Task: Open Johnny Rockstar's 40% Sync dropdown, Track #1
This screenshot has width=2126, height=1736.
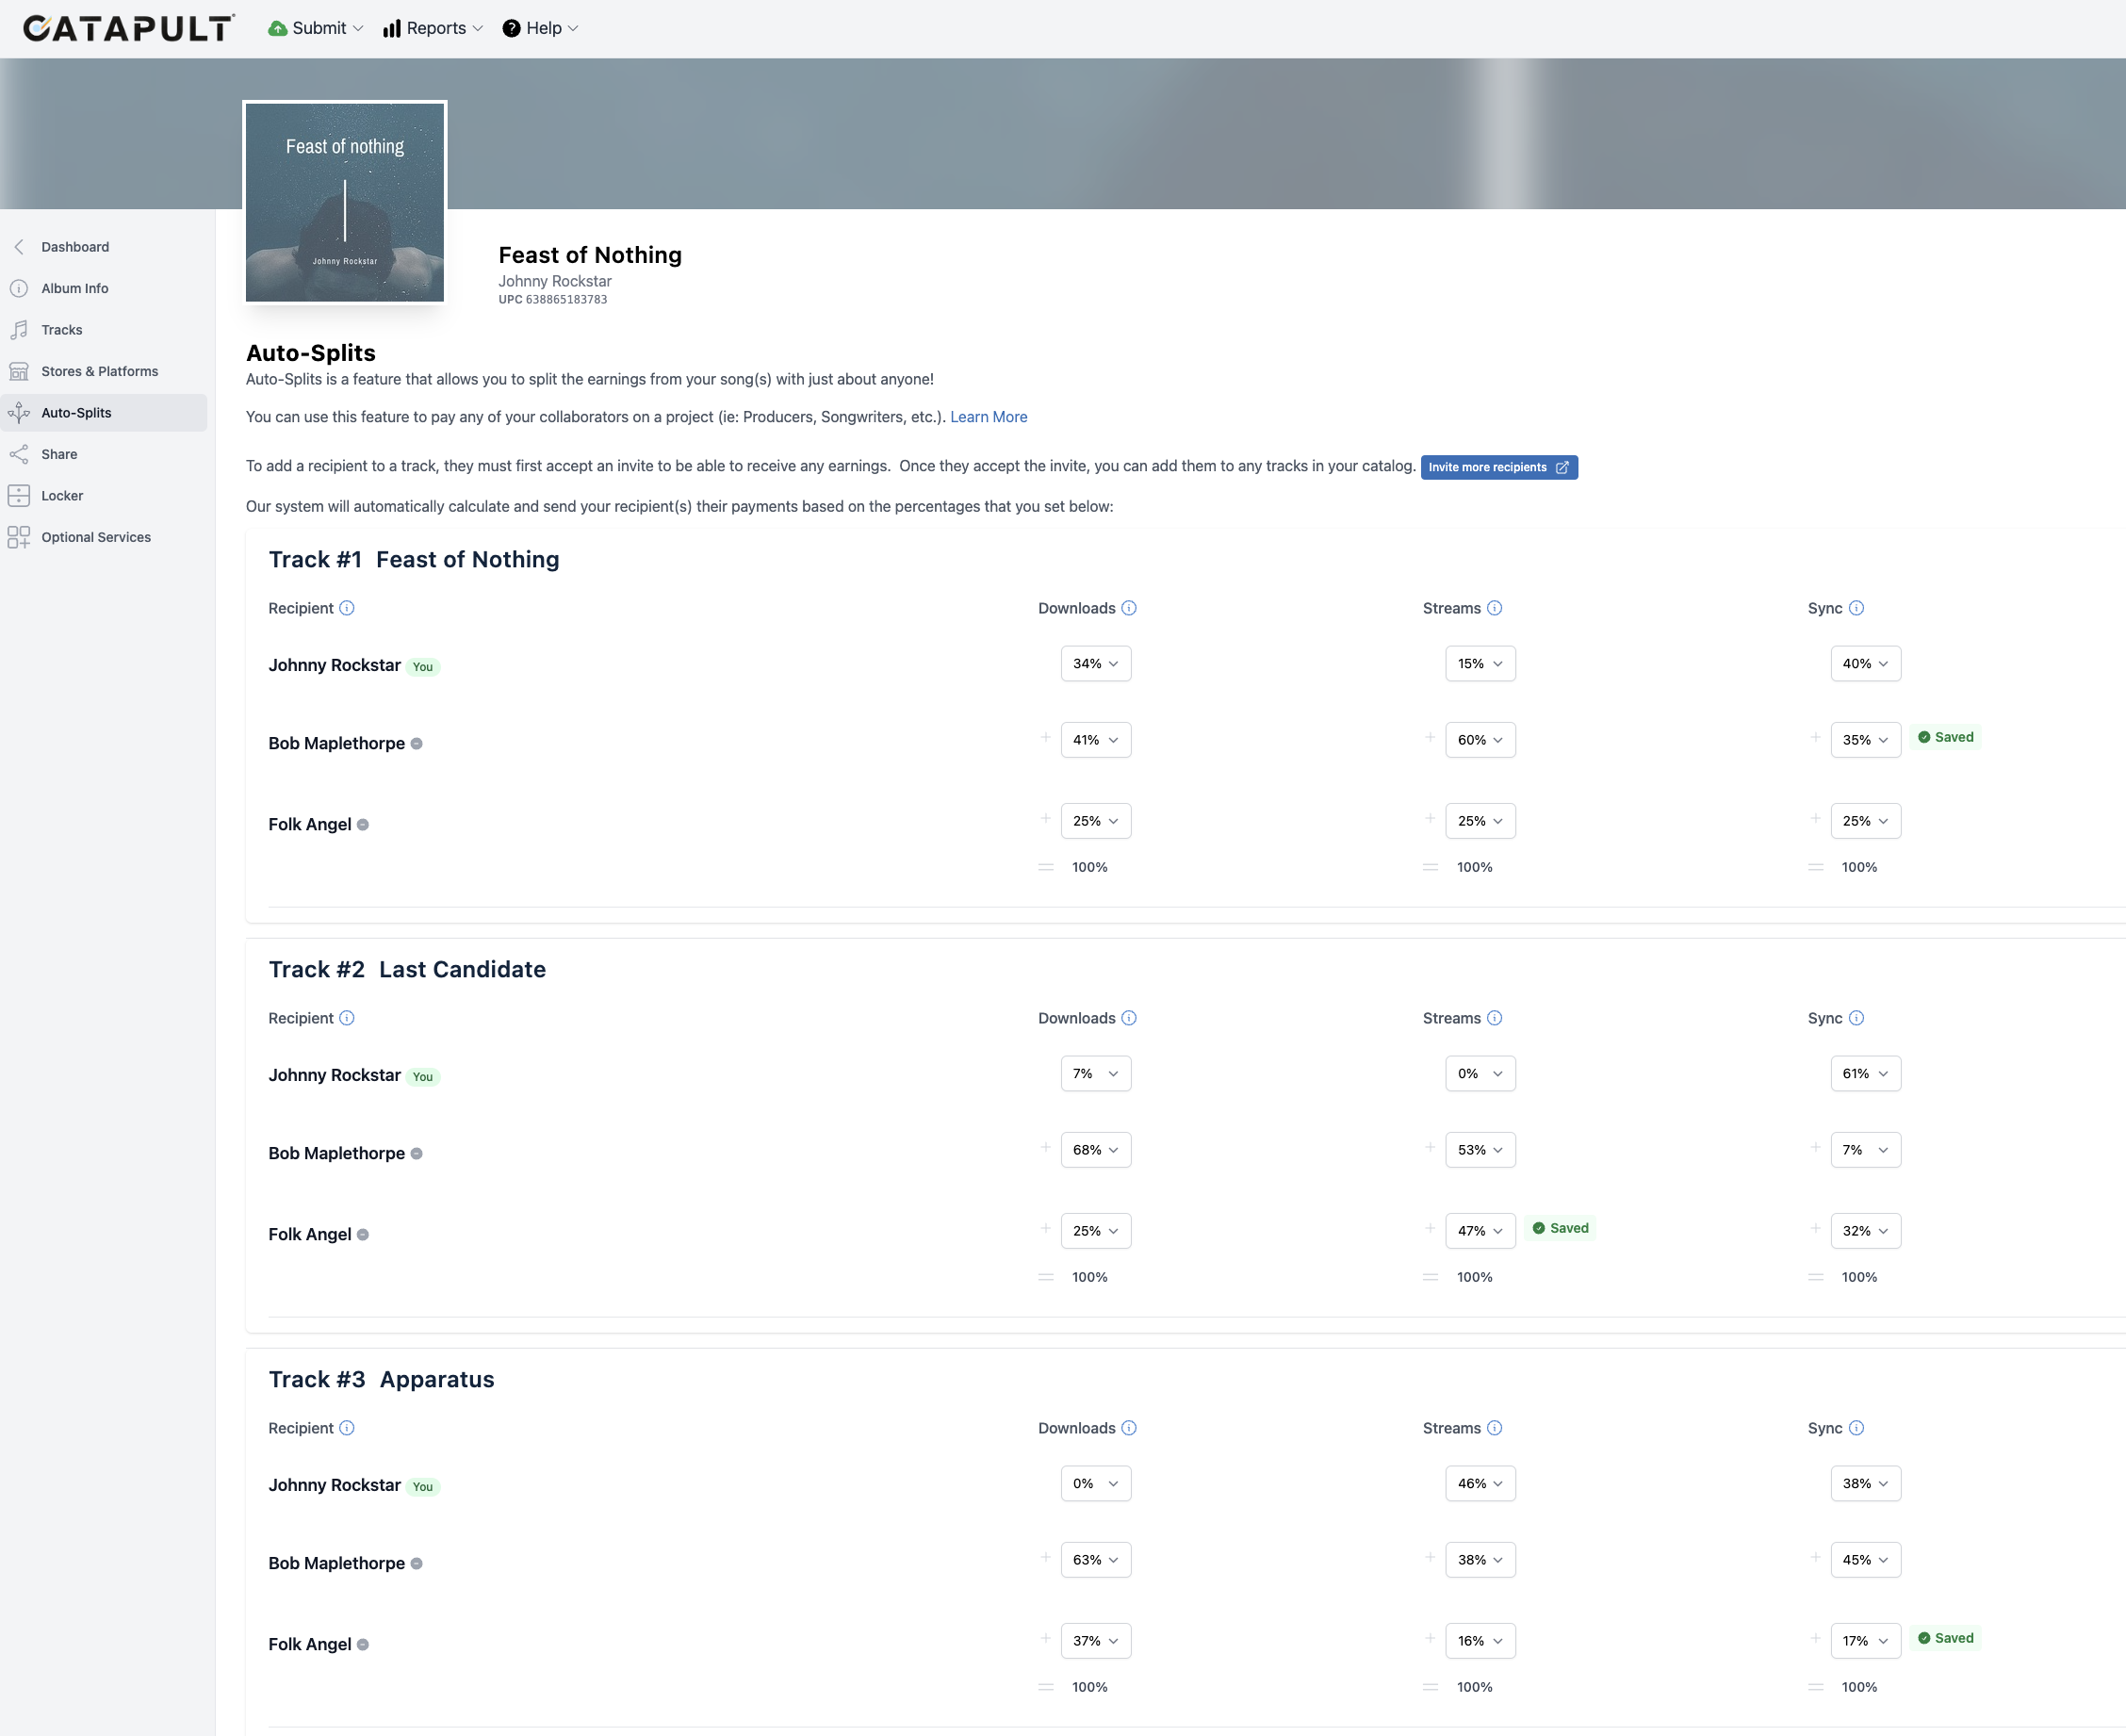Action: pos(1866,664)
